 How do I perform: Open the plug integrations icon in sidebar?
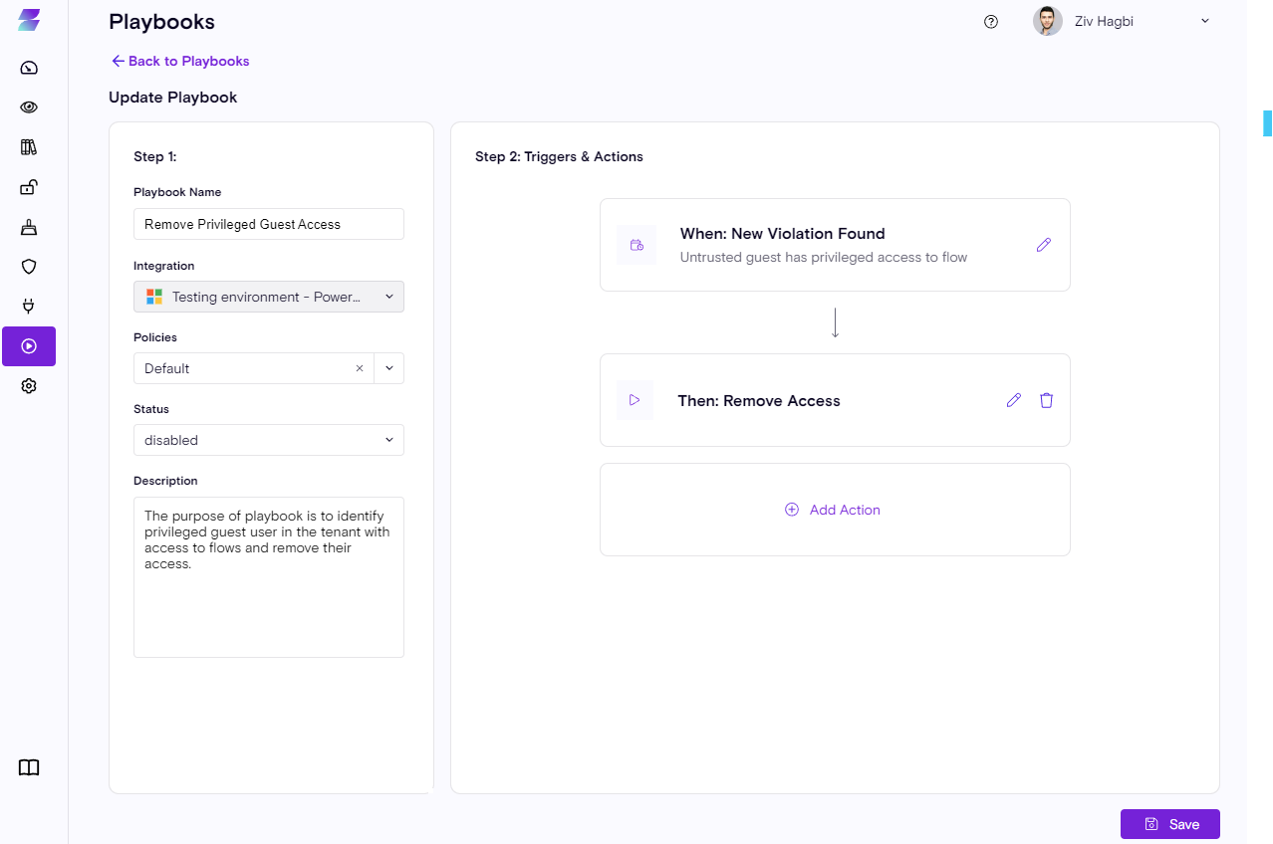[x=29, y=307]
